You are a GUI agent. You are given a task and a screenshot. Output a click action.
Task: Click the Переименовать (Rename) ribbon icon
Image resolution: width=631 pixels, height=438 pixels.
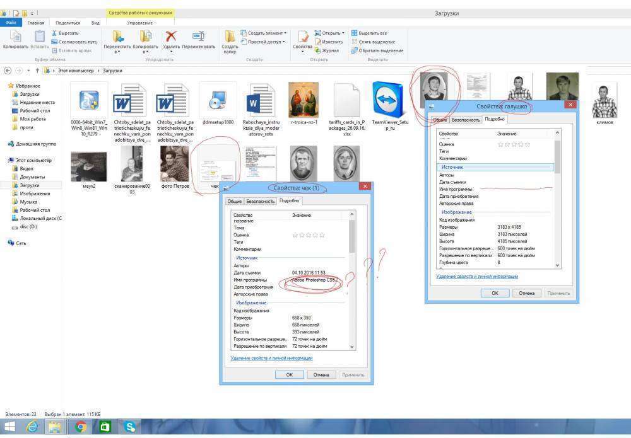pos(198,37)
